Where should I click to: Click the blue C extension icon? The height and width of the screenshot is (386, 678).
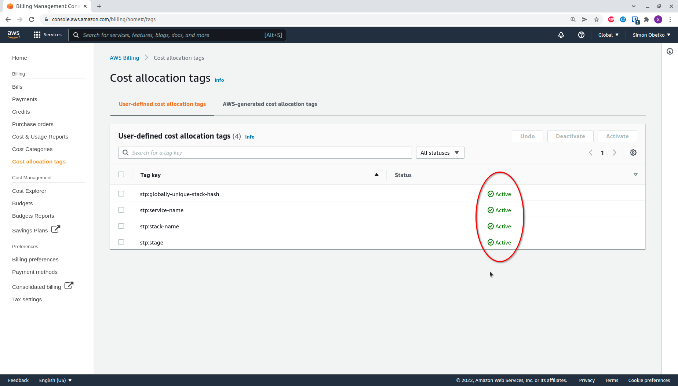(x=623, y=19)
